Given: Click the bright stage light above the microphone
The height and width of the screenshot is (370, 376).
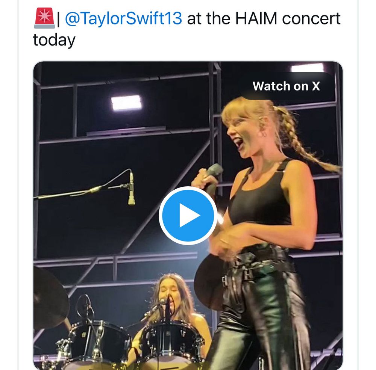Looking at the screenshot, I should 126,103.
